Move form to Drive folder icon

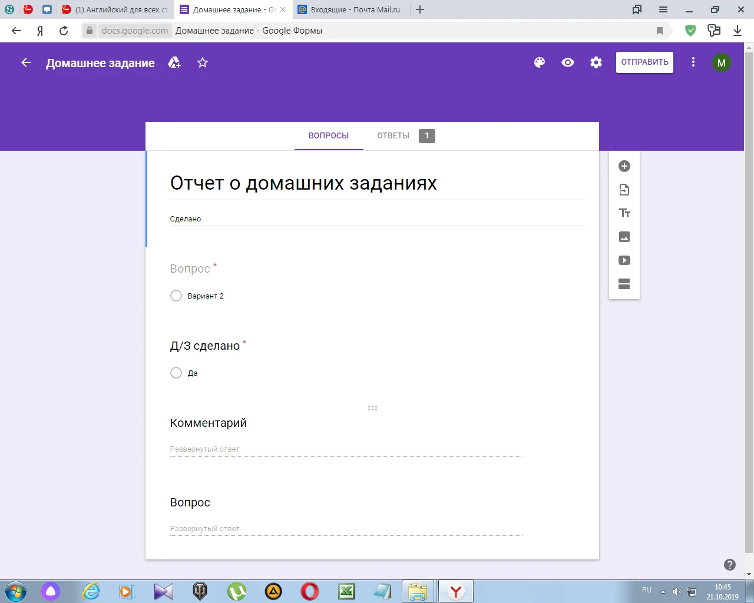coord(174,62)
